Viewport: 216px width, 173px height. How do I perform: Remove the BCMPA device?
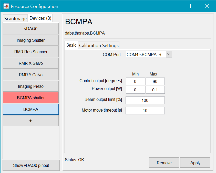point(164,163)
